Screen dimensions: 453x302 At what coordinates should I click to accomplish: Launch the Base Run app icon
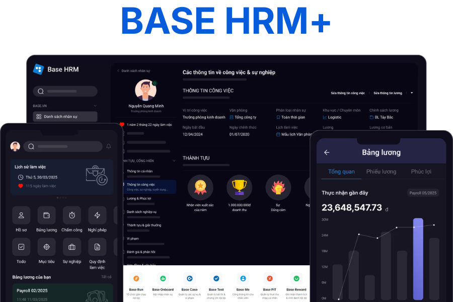point(136,278)
